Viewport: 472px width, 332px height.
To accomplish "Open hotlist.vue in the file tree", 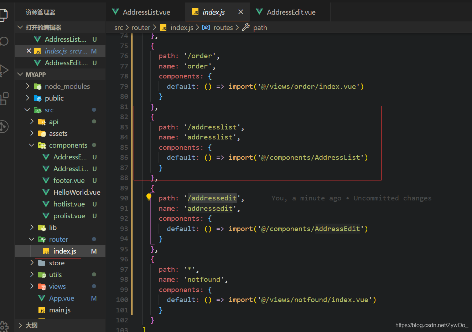I will tap(60, 204).
